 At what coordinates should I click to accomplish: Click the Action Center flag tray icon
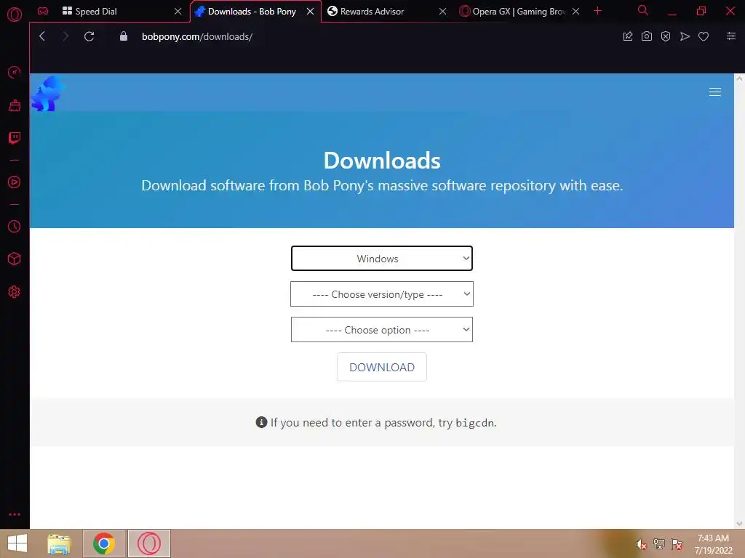coord(677,544)
